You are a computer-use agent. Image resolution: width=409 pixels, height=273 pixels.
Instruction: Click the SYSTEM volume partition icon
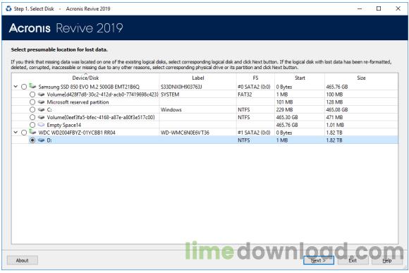tap(41, 95)
